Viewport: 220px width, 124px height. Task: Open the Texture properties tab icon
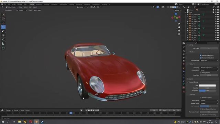point(184,92)
